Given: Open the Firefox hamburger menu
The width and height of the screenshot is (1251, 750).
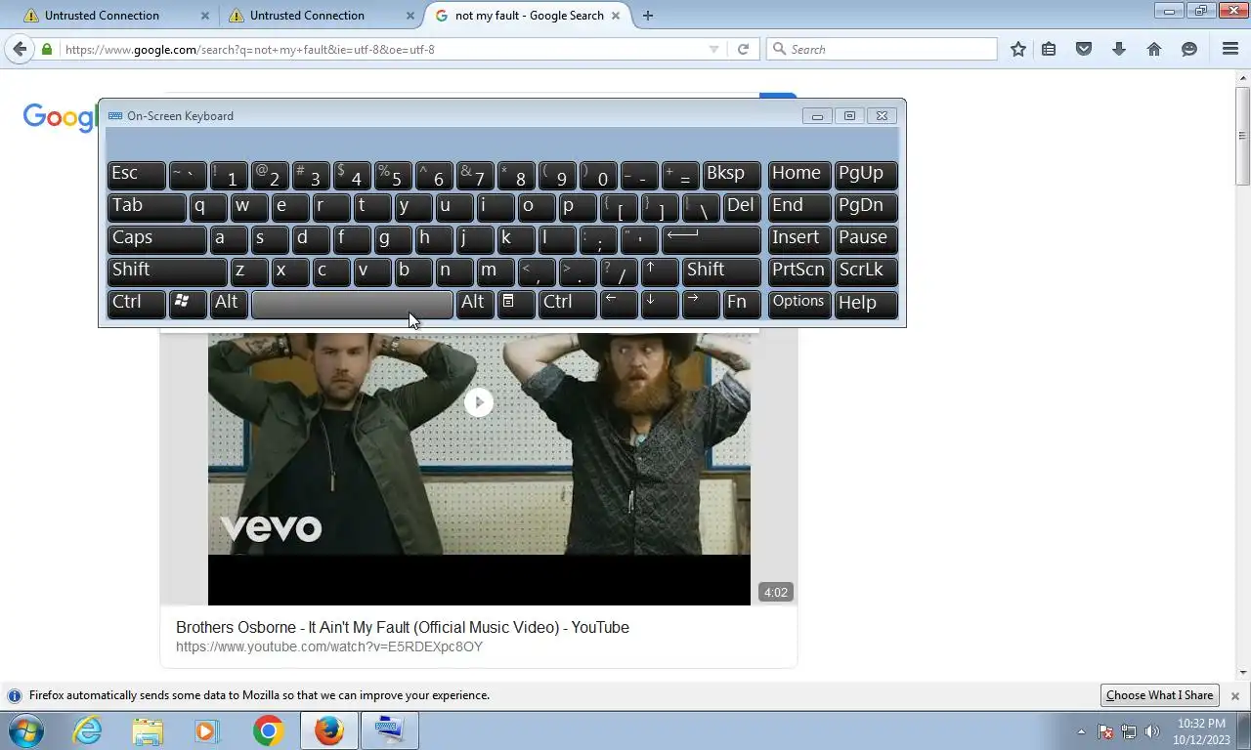Looking at the screenshot, I should click(1230, 49).
